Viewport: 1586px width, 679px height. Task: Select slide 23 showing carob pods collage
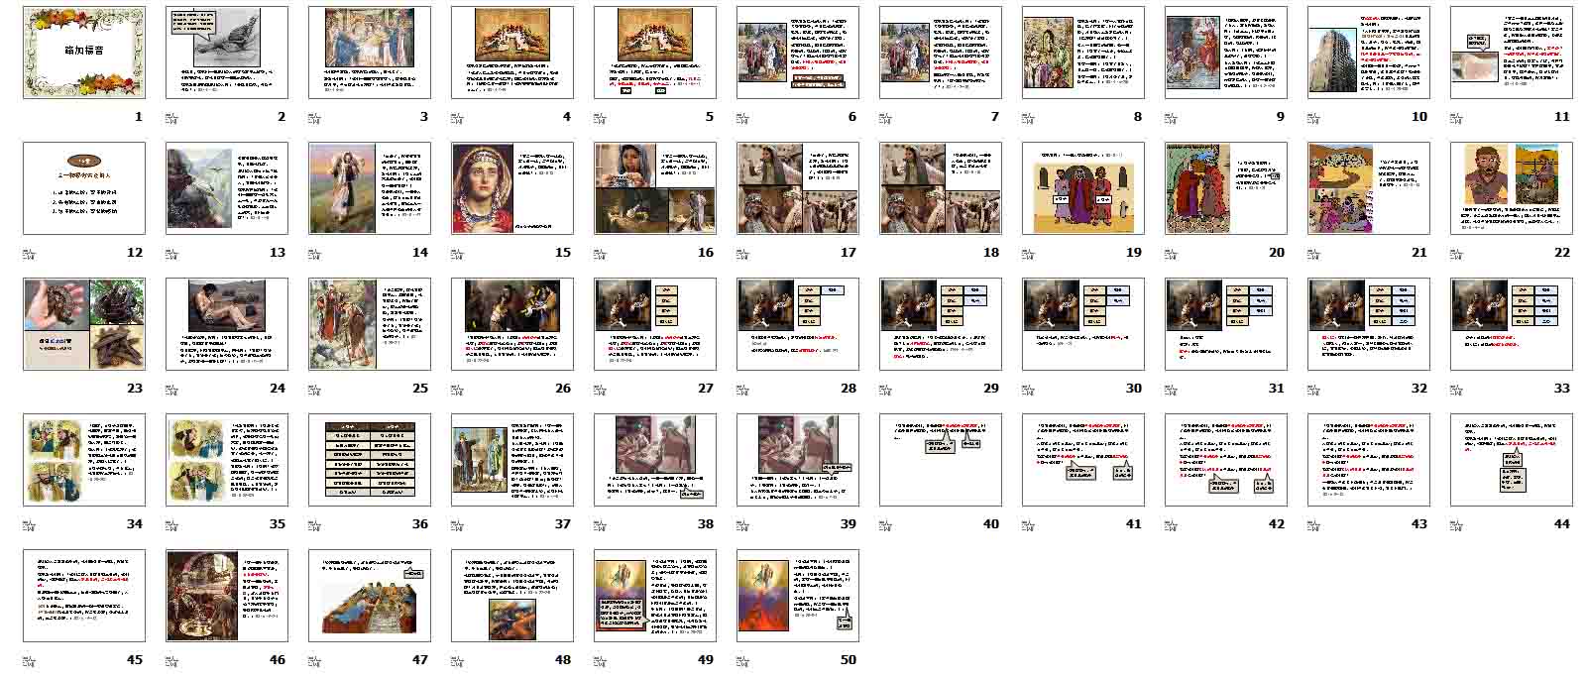pyautogui.click(x=84, y=324)
